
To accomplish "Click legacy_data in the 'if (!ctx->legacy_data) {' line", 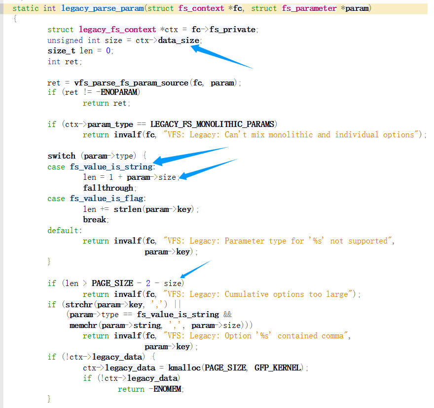I will (x=117, y=357).
